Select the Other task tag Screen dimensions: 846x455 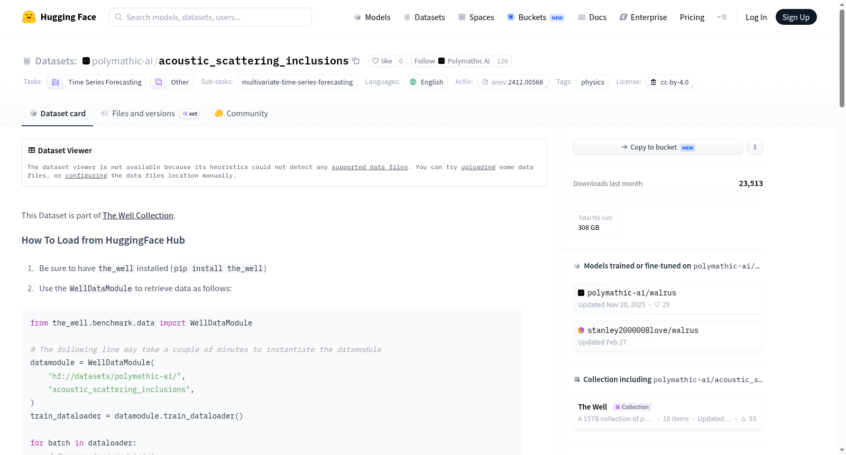coord(171,82)
